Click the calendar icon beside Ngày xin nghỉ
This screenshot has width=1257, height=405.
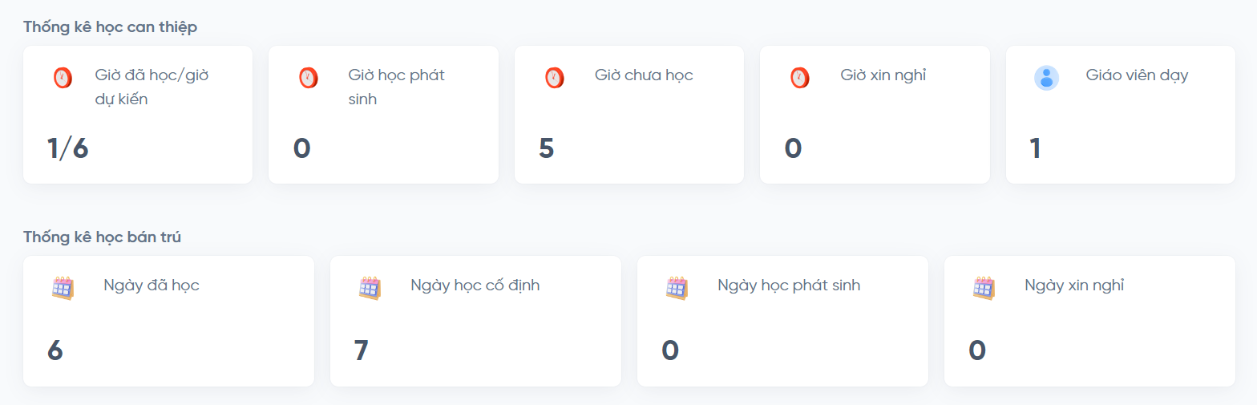(984, 288)
